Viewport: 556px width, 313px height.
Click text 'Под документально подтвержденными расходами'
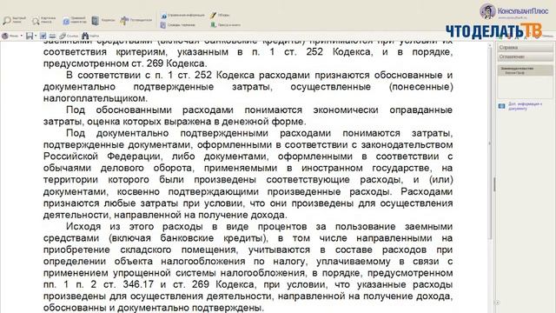(199, 133)
